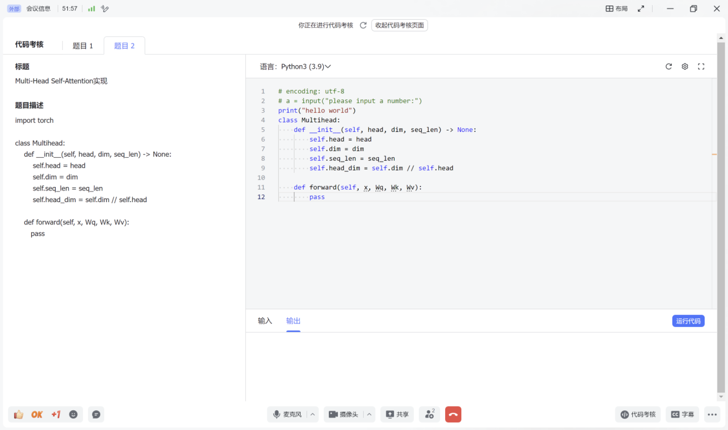Viewport: 728px width, 430px height.
Task: Switch to the output (输出) tab
Action: point(293,321)
